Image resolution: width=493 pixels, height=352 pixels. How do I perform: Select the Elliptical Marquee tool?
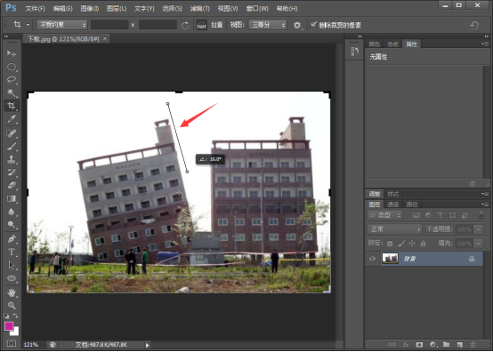pos(12,67)
